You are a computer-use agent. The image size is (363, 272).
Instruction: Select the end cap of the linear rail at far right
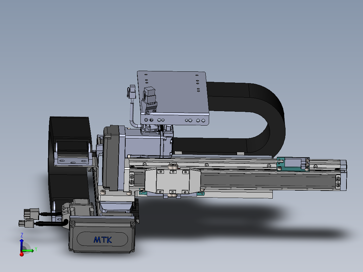click(x=343, y=175)
